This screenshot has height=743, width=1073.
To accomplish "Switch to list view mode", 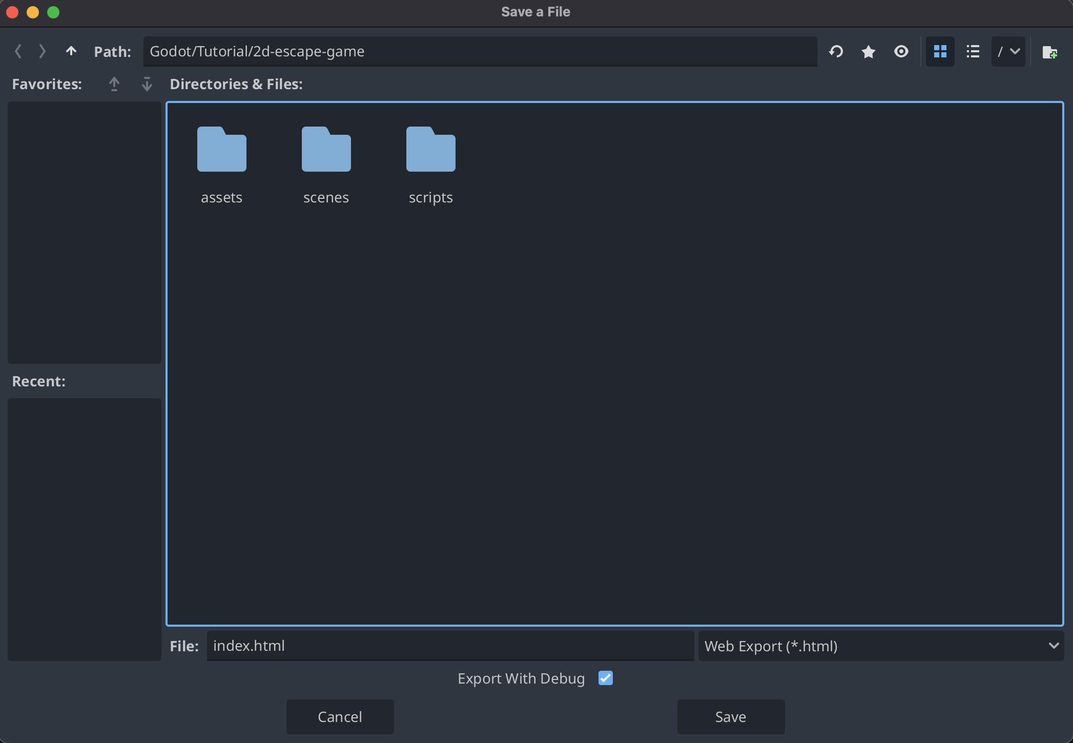I will coord(973,51).
